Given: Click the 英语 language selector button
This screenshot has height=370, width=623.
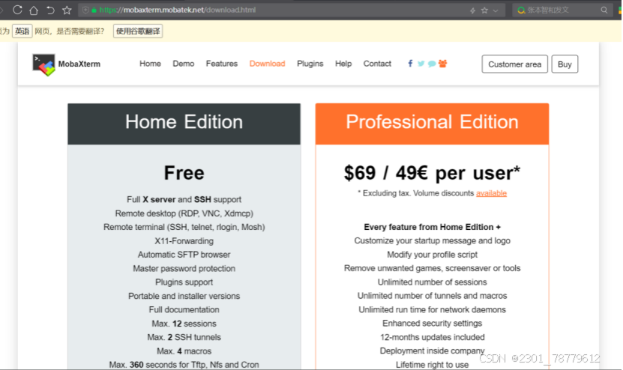Looking at the screenshot, I should (22, 31).
